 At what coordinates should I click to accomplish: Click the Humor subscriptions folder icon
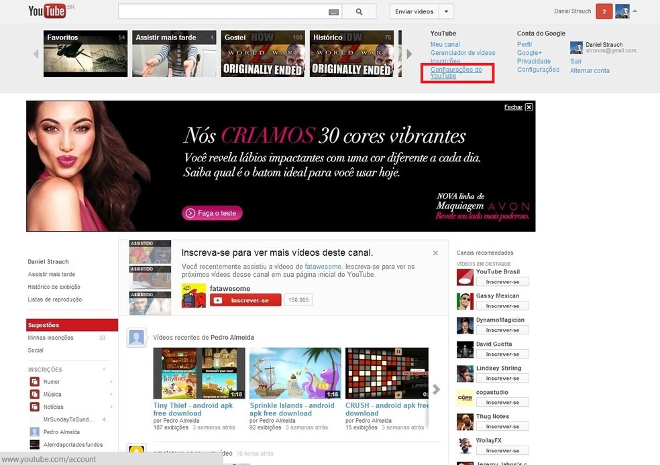click(x=34, y=382)
